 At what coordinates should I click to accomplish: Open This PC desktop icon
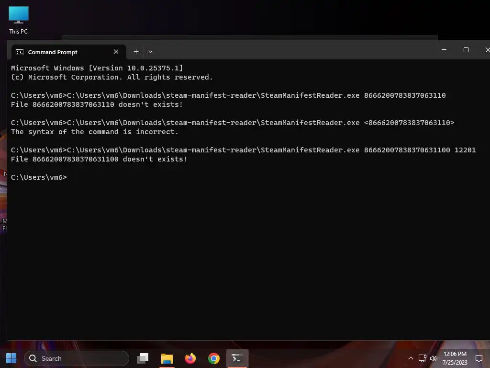tap(19, 20)
